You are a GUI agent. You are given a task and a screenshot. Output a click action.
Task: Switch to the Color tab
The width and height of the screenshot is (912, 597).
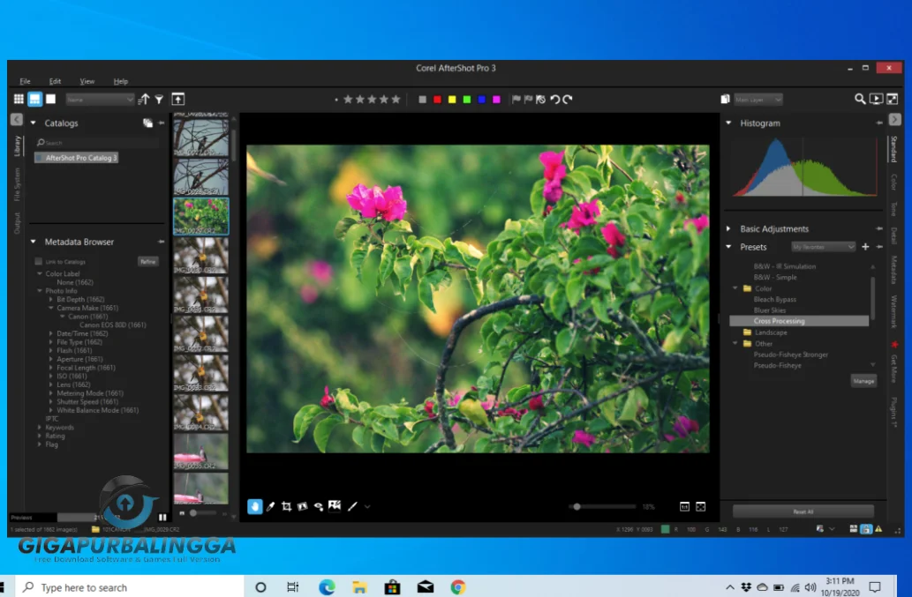point(894,182)
